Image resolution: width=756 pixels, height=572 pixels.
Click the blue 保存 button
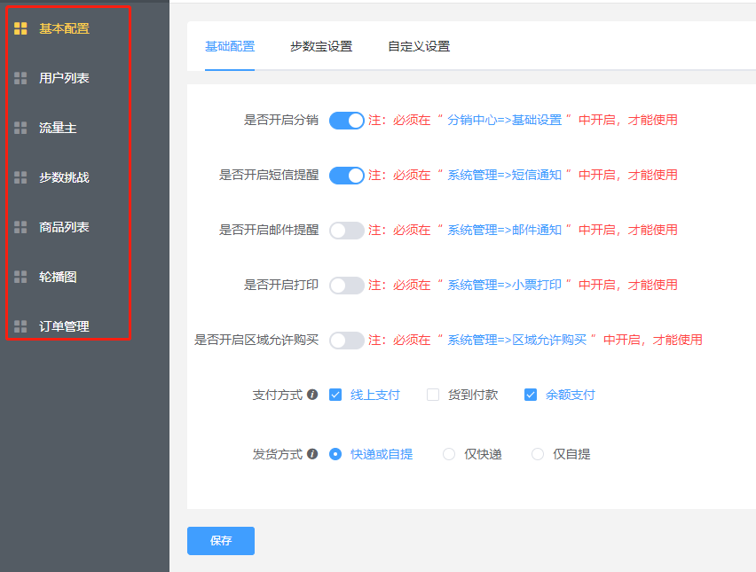click(220, 541)
